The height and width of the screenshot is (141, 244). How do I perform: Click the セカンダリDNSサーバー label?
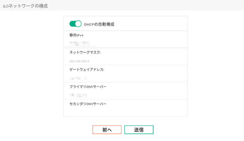point(88,104)
